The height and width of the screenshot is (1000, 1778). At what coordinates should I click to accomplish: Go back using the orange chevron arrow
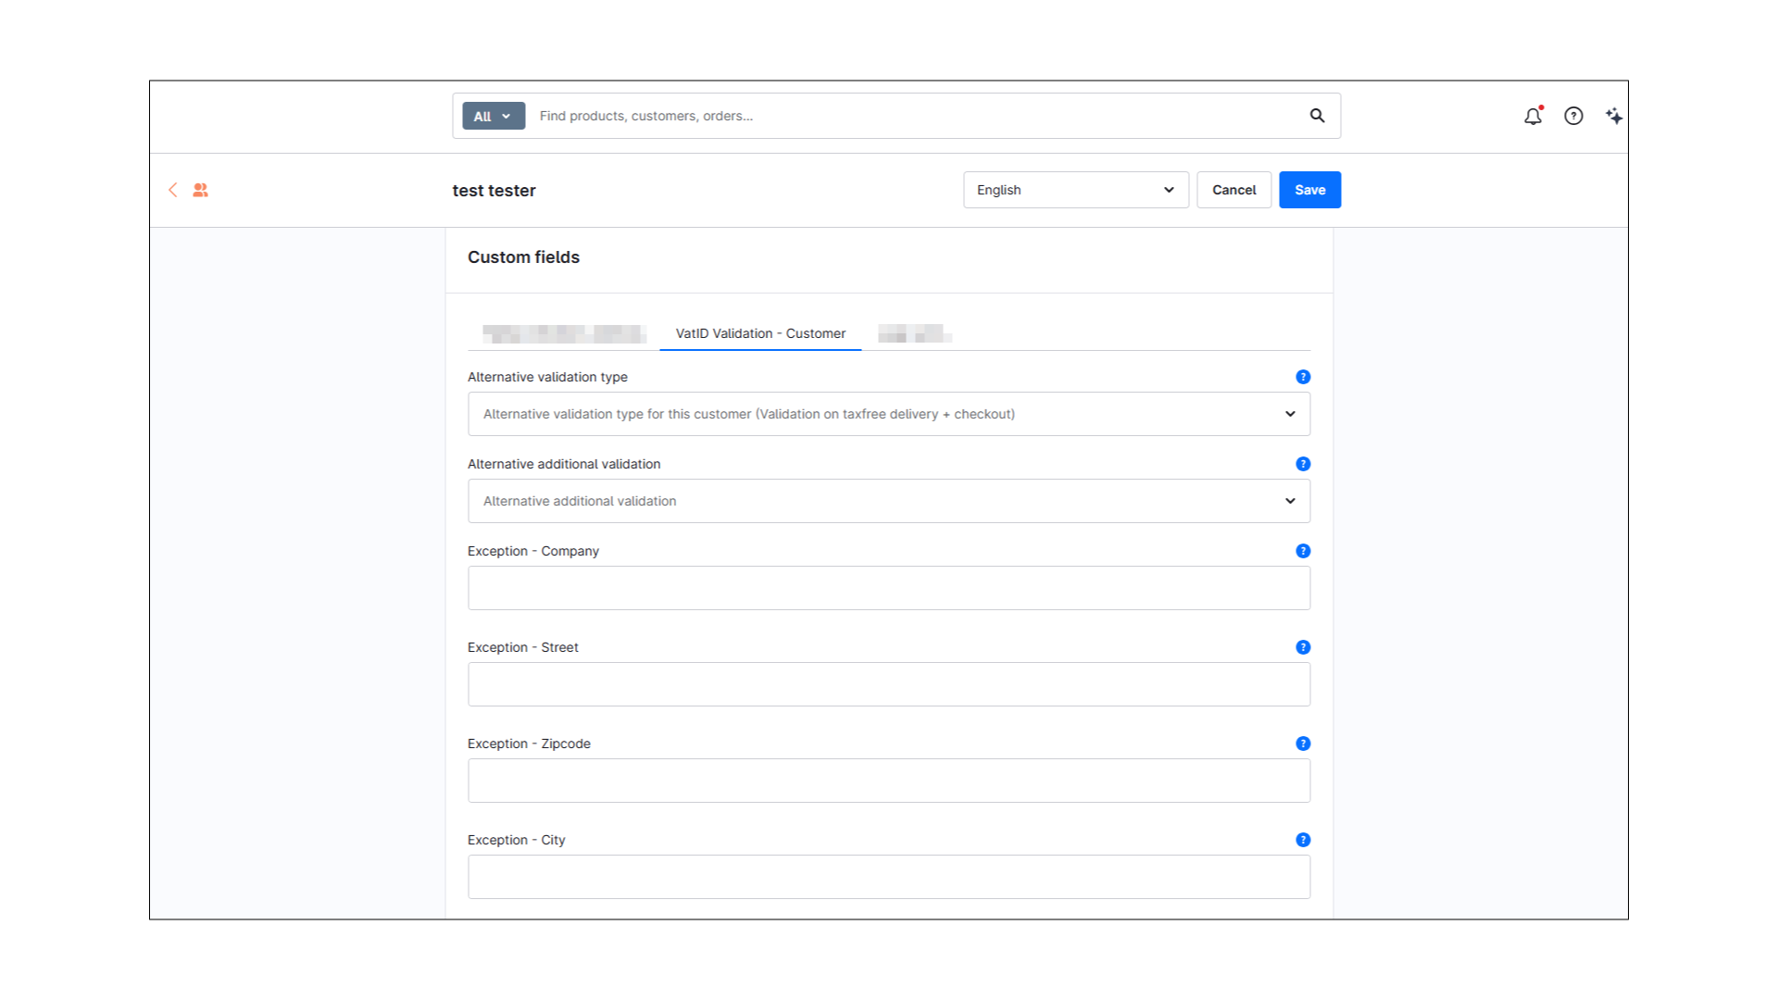[x=173, y=190]
